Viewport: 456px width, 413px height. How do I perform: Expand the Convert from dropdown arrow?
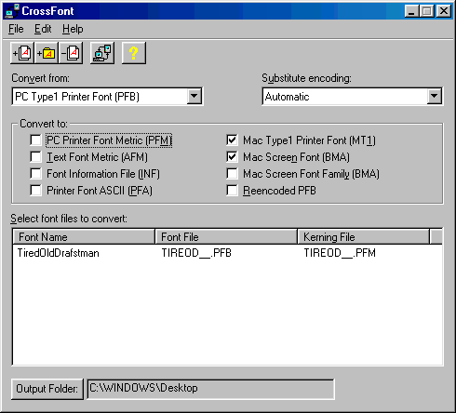(x=194, y=97)
